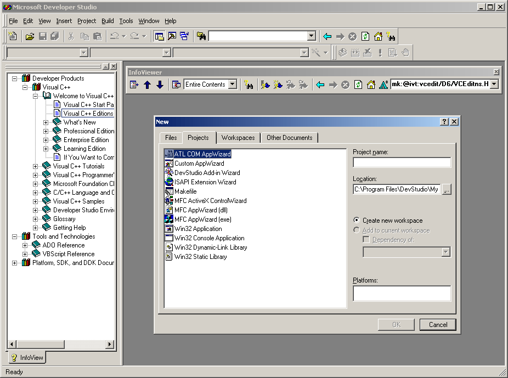Open the InfoViewer URL address dropdown
The width and height of the screenshot is (508, 378).
tap(494, 84)
